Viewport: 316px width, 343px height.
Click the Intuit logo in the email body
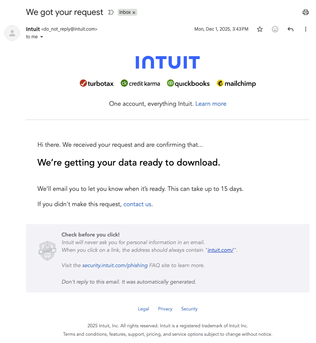coord(167,62)
